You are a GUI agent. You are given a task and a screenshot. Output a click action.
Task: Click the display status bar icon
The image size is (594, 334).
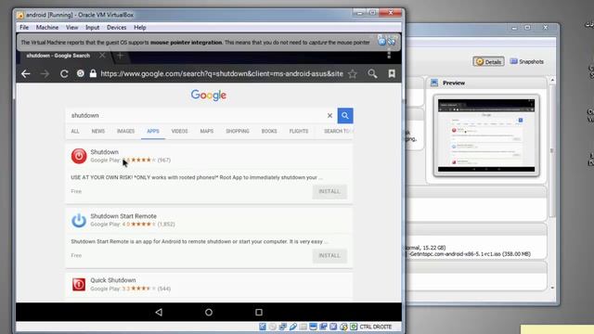pyautogui.click(x=313, y=327)
